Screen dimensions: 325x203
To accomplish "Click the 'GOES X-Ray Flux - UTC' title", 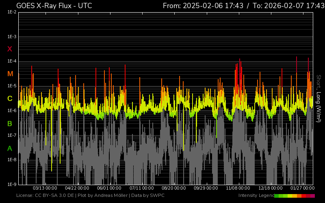I will pyautogui.click(x=54, y=6).
